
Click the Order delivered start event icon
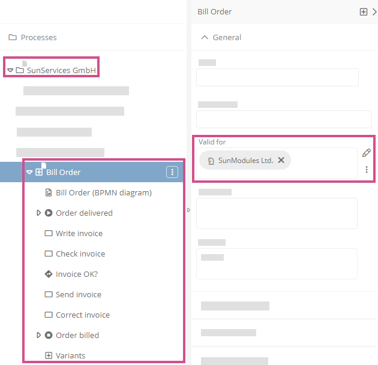click(x=49, y=213)
